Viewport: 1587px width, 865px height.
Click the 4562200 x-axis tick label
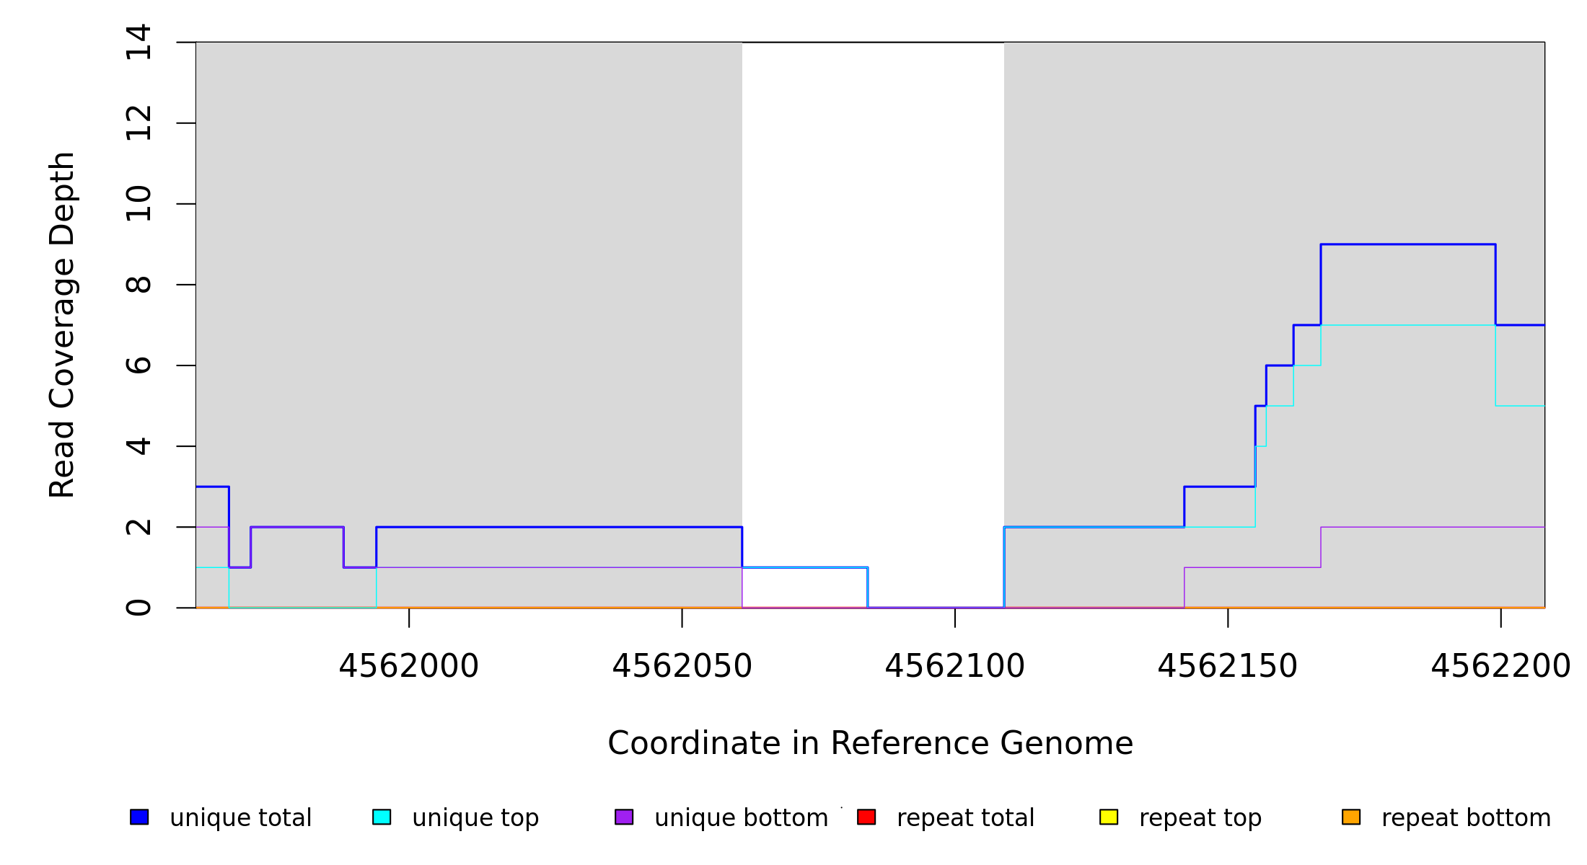(1500, 666)
